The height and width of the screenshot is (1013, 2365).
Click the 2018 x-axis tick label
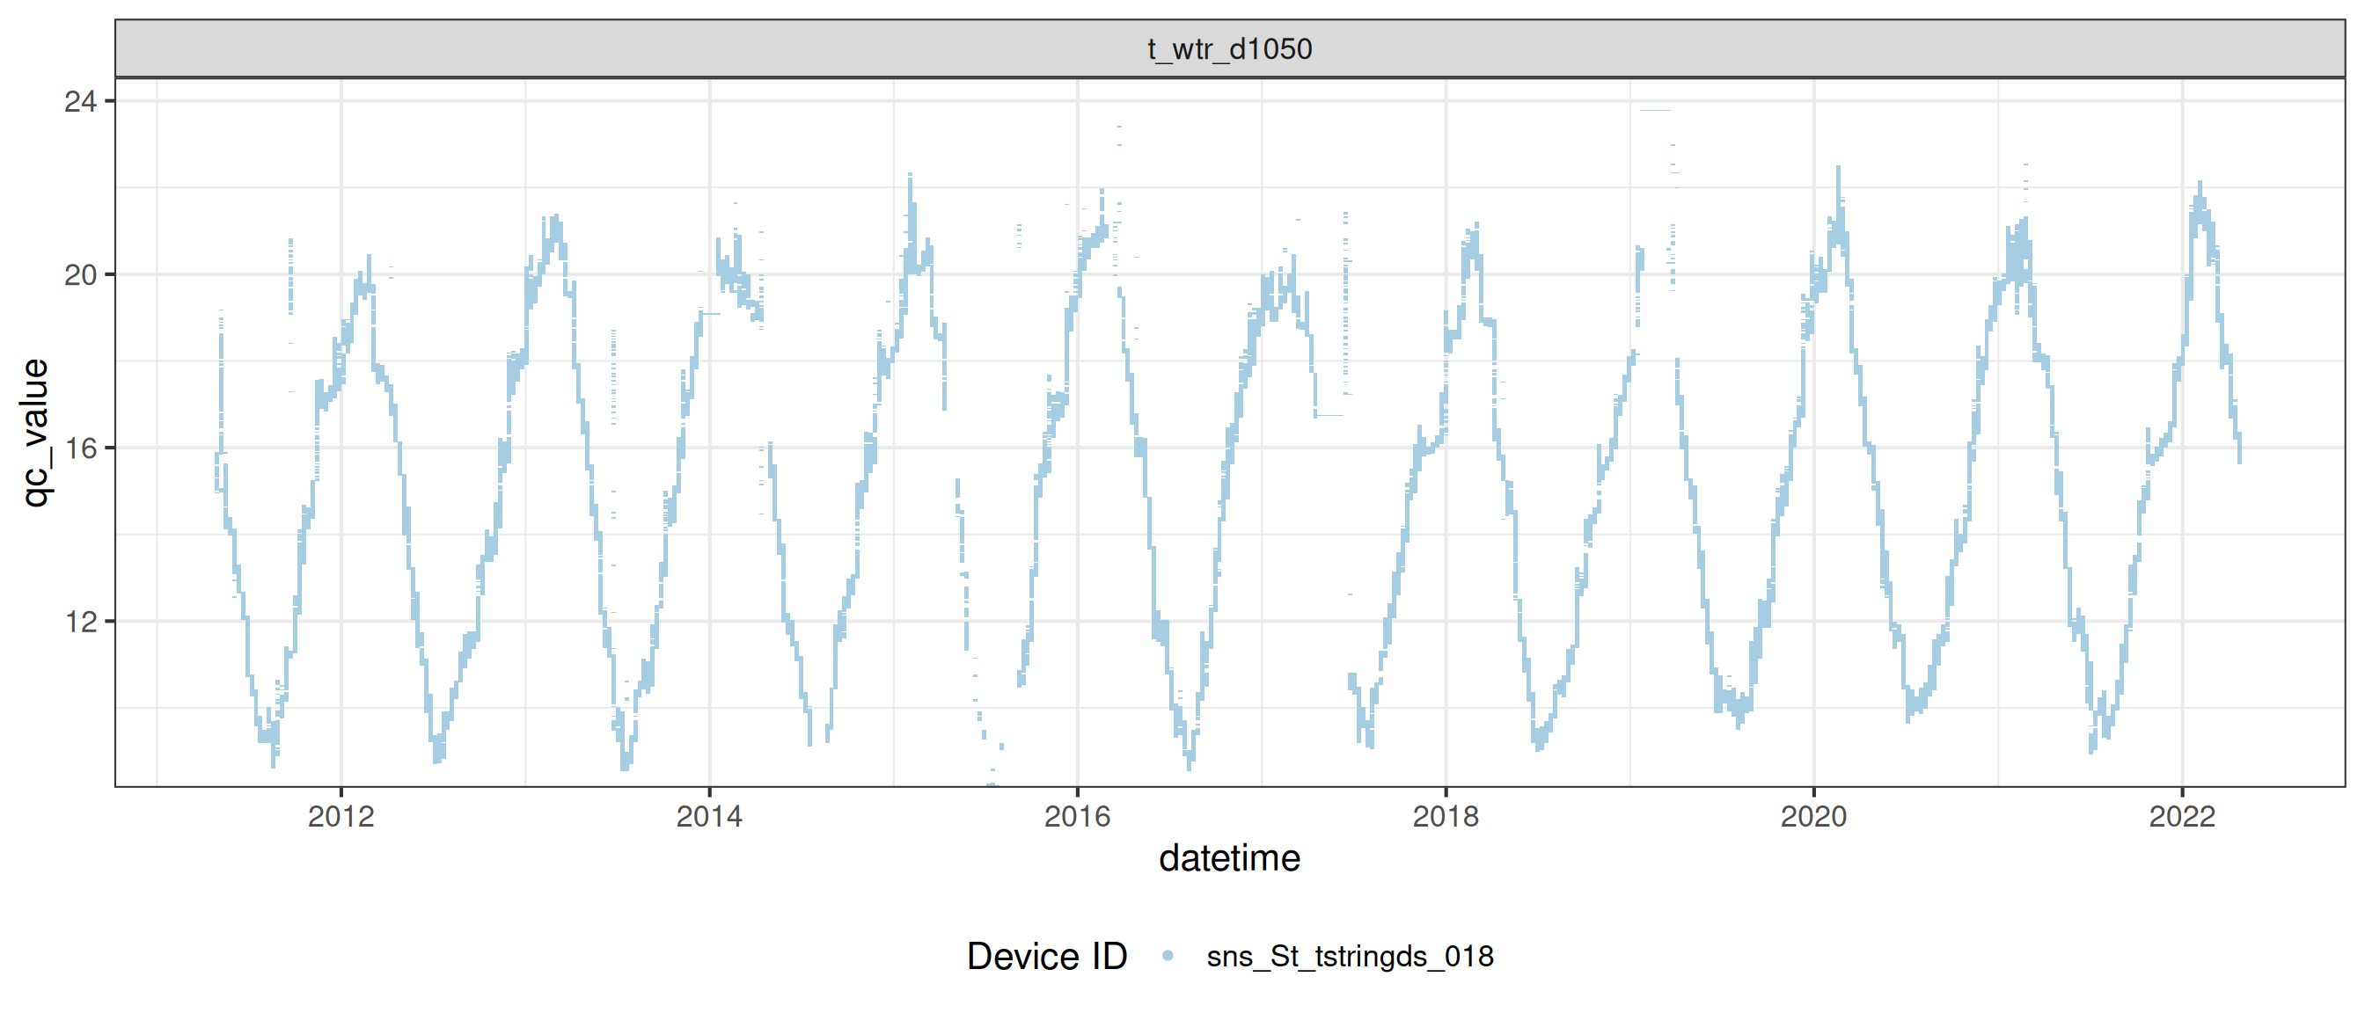[1445, 816]
